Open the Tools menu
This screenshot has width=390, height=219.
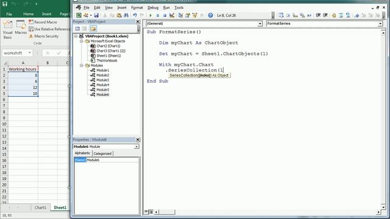pos(179,8)
